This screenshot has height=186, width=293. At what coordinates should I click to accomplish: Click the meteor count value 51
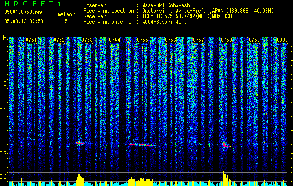coord(68,21)
